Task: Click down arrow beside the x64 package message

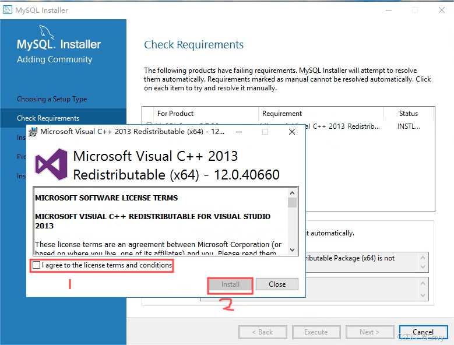Action: click(423, 267)
